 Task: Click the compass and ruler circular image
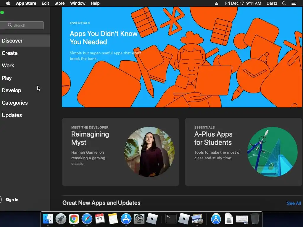[x=273, y=152]
